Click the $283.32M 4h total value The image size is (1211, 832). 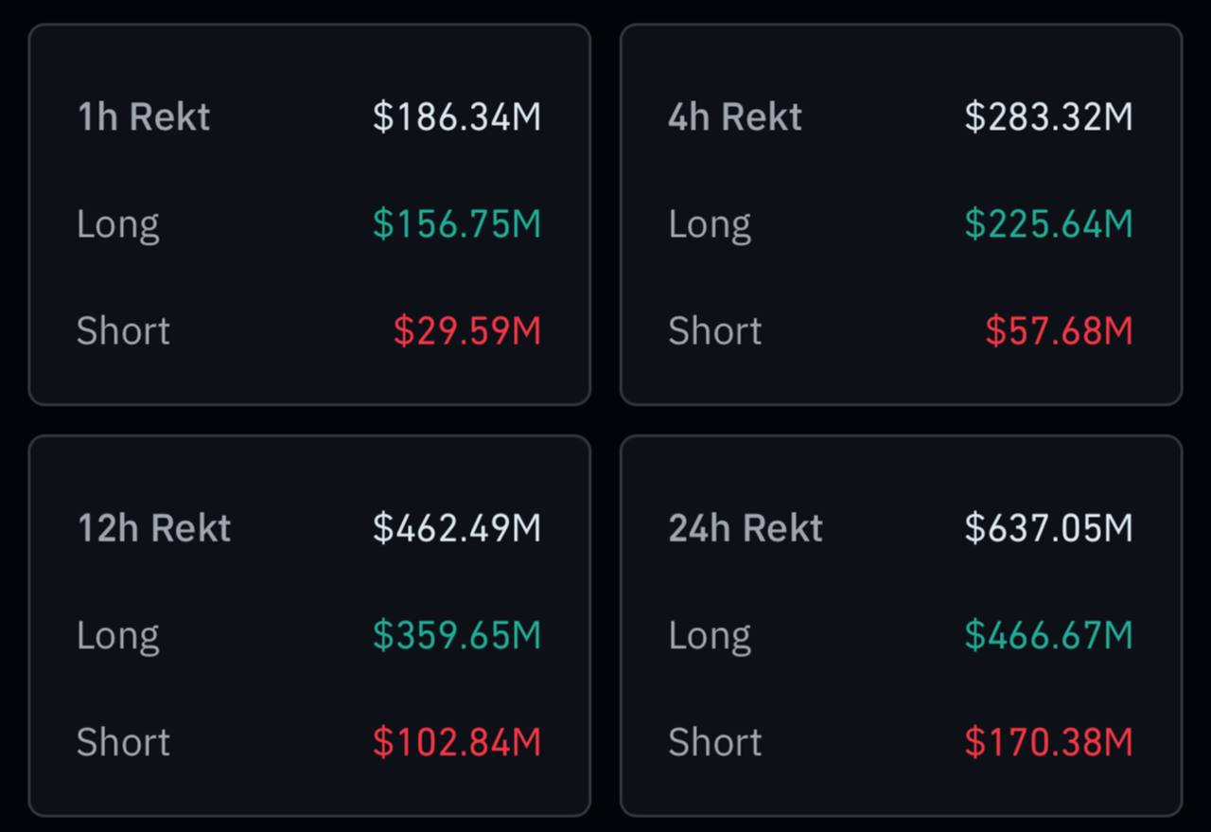1048,116
